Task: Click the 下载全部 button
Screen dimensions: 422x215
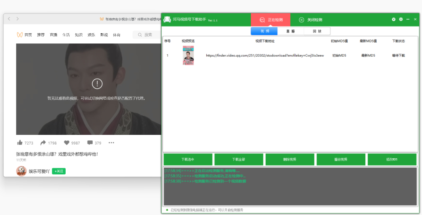Action: (x=239, y=159)
